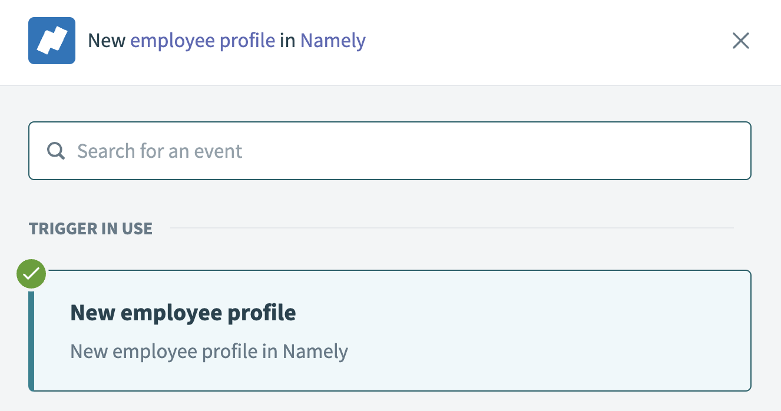Dismiss the dialog with the X button
The height and width of the screenshot is (411, 781).
coord(740,41)
